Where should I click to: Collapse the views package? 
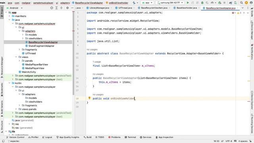(16, 57)
